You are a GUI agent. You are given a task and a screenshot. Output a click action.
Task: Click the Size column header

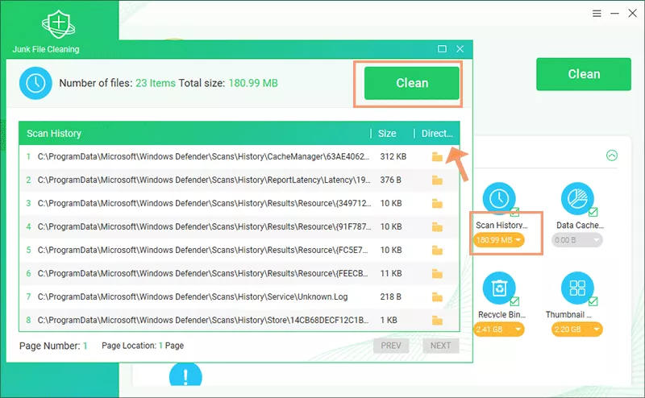pos(387,134)
